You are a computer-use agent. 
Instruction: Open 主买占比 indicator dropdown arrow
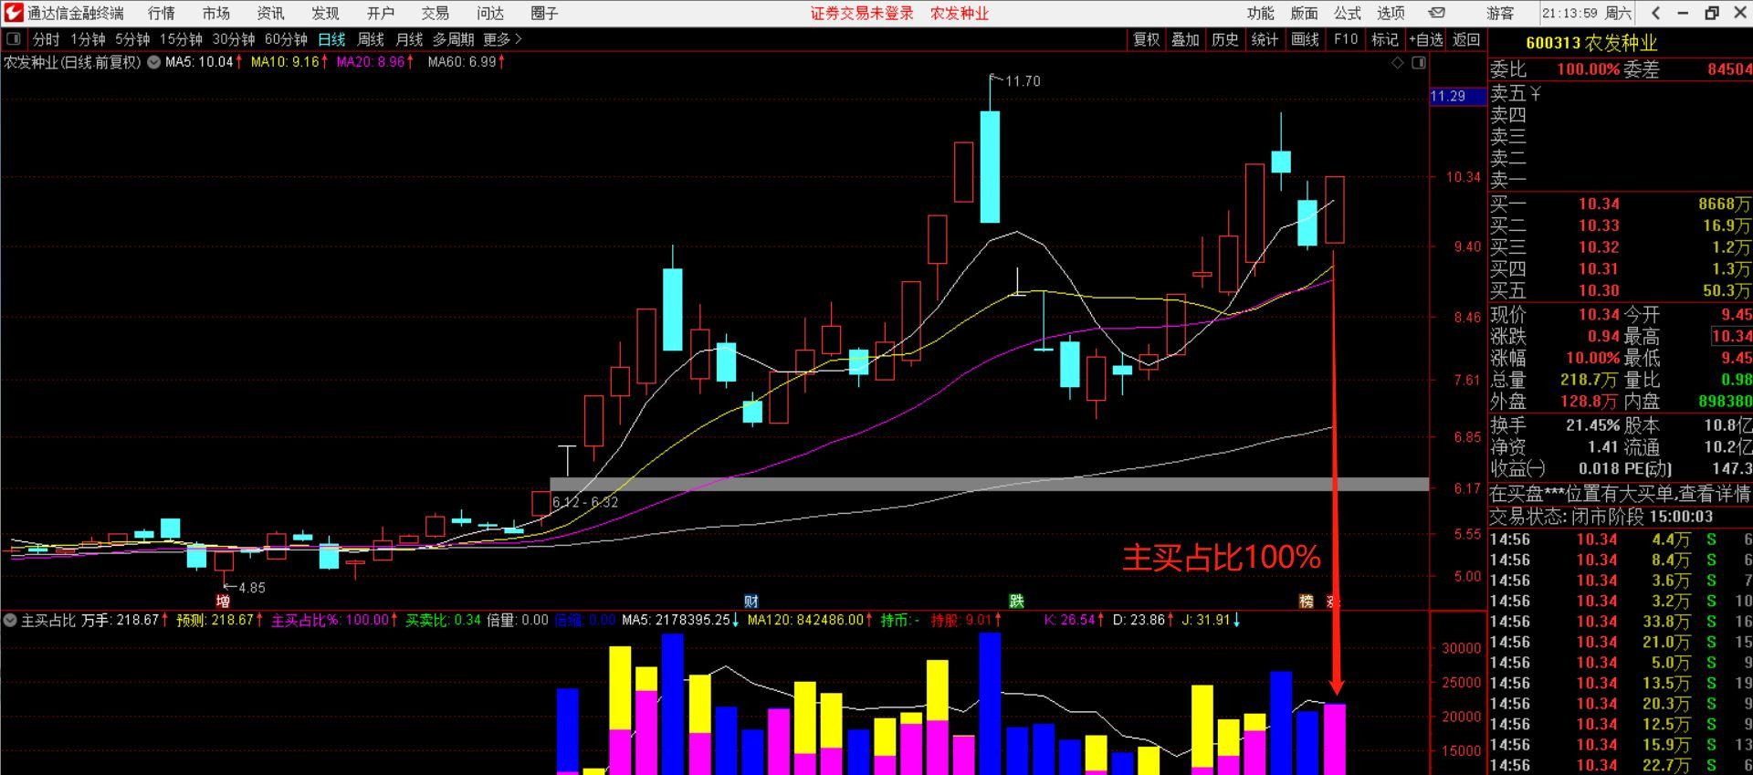coord(10,621)
